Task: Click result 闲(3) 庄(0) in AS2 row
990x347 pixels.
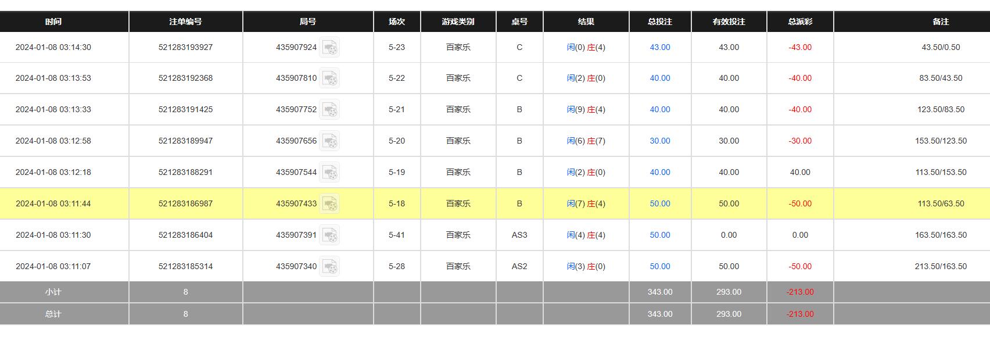Action: tap(586, 266)
